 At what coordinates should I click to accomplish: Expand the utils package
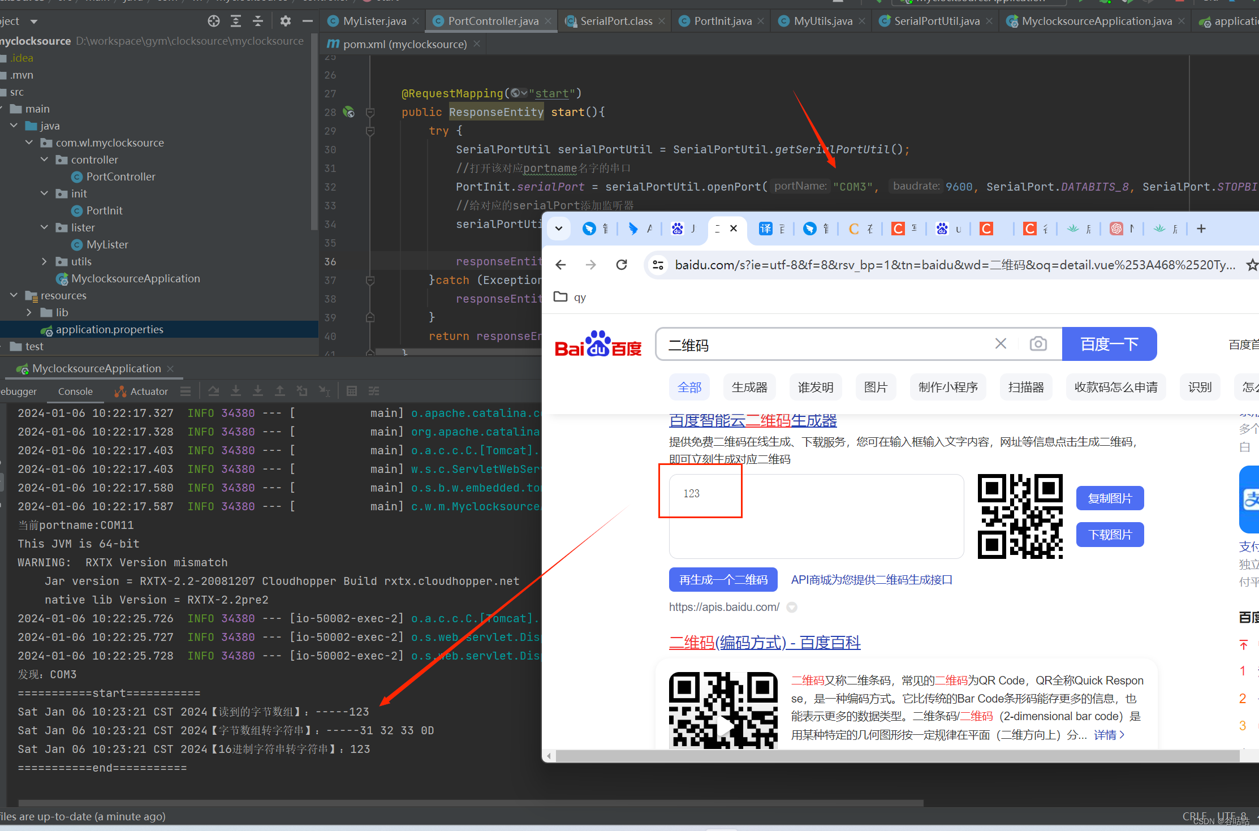45,261
